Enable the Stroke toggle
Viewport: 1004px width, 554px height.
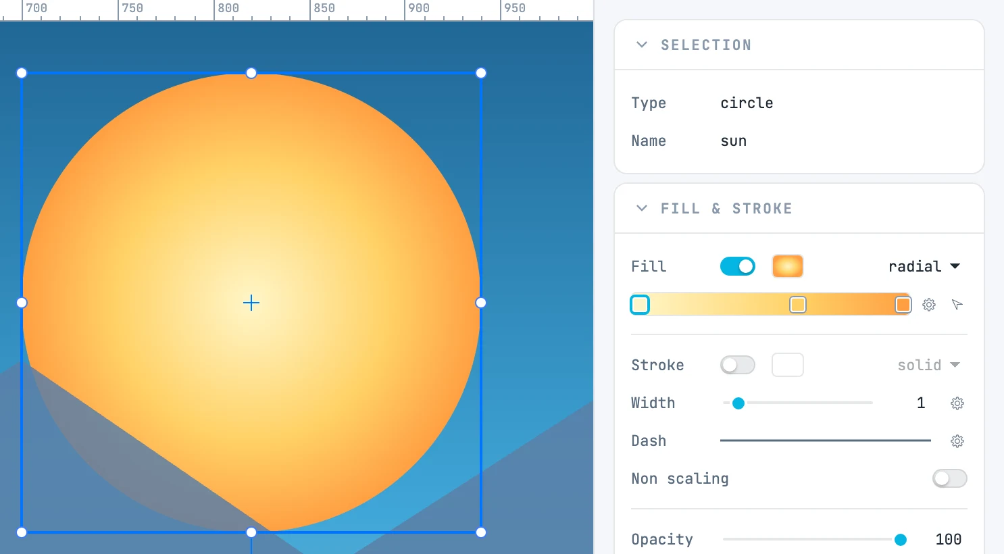[x=738, y=365]
